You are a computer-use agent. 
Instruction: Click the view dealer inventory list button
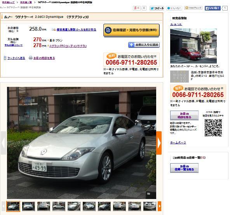click(x=184, y=168)
